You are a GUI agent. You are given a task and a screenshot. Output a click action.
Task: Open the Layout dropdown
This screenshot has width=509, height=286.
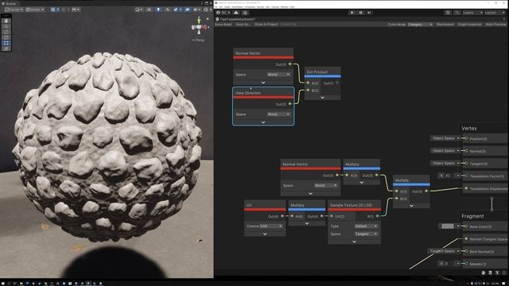click(x=495, y=13)
